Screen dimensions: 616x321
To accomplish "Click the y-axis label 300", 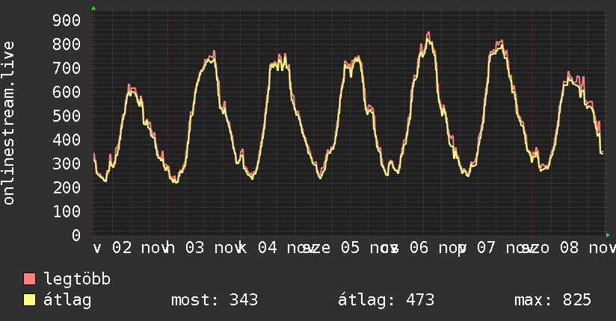I will 67,163.
